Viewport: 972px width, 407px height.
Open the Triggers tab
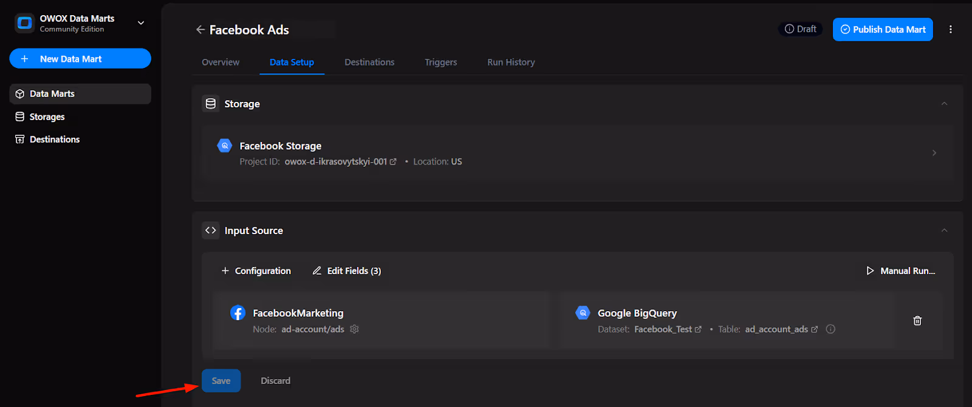point(440,62)
